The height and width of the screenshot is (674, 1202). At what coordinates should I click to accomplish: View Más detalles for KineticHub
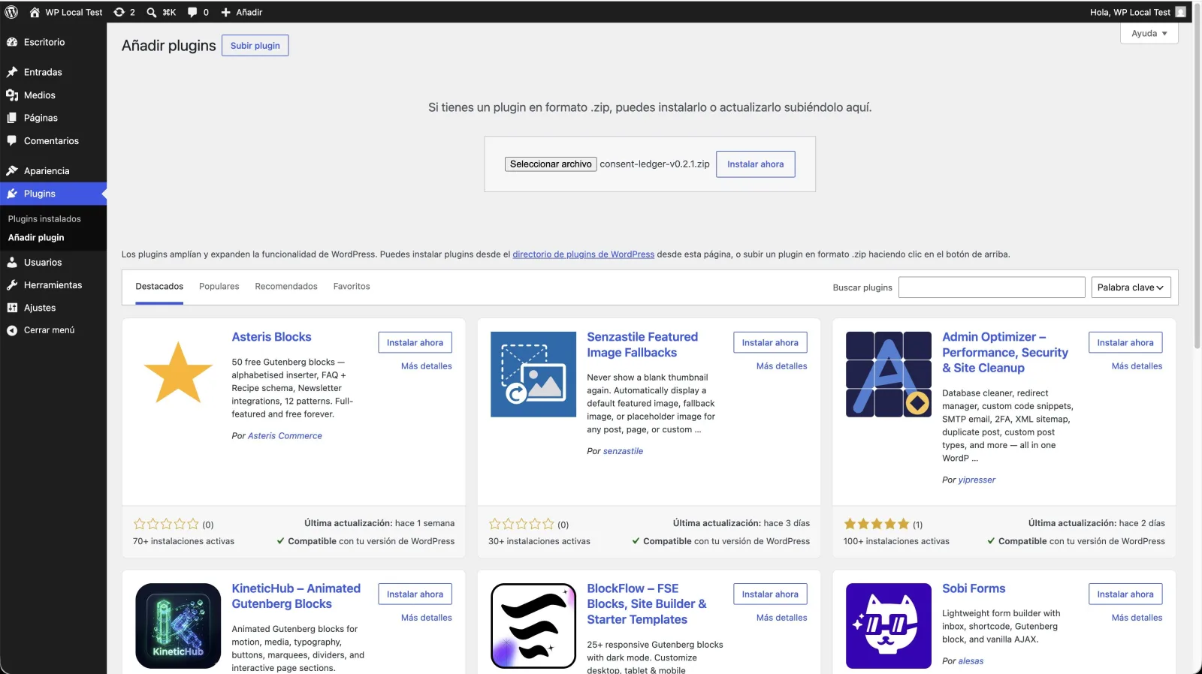[x=426, y=618]
